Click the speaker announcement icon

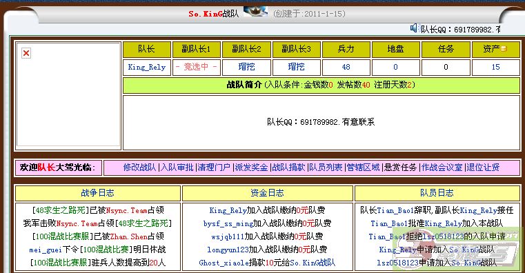tap(414, 28)
